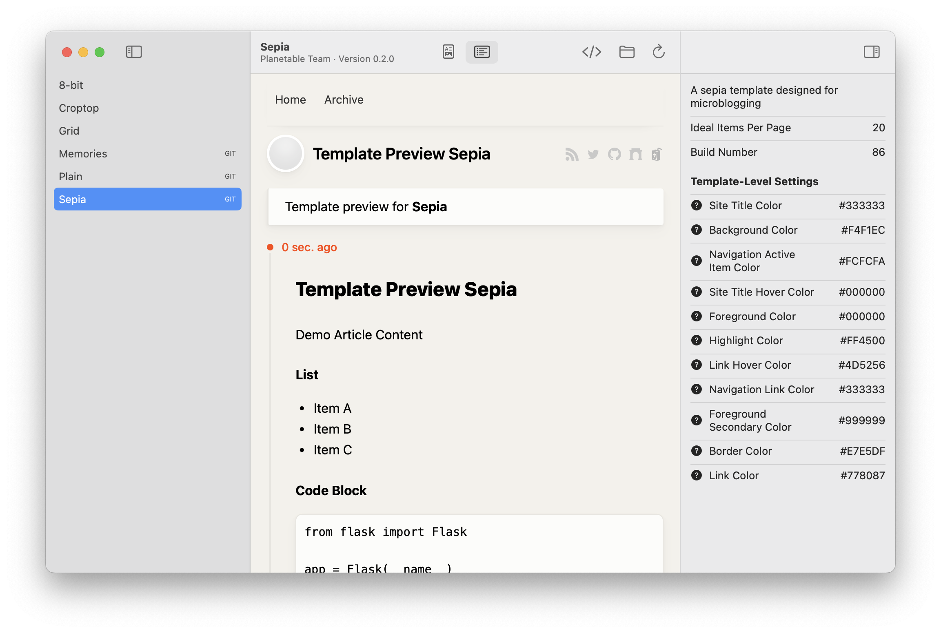Viewport: 941px width, 633px height.
Task: Open the Home navigation tab
Action: (x=291, y=99)
